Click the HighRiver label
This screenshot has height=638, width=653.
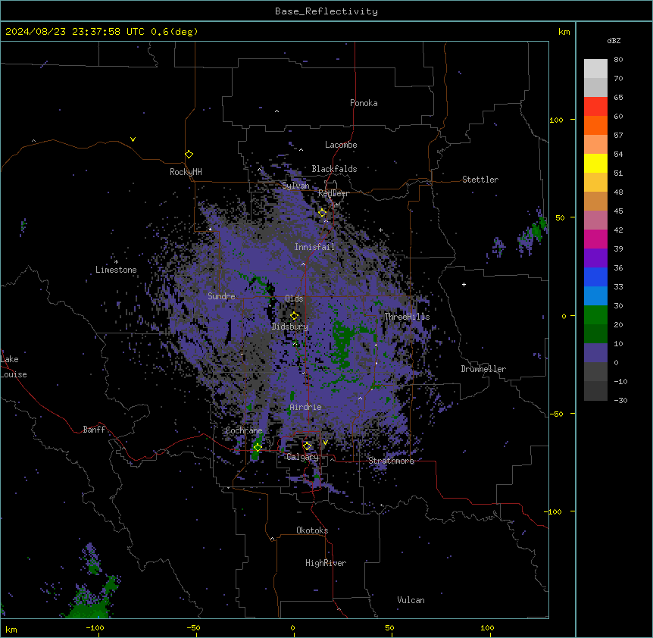[326, 563]
